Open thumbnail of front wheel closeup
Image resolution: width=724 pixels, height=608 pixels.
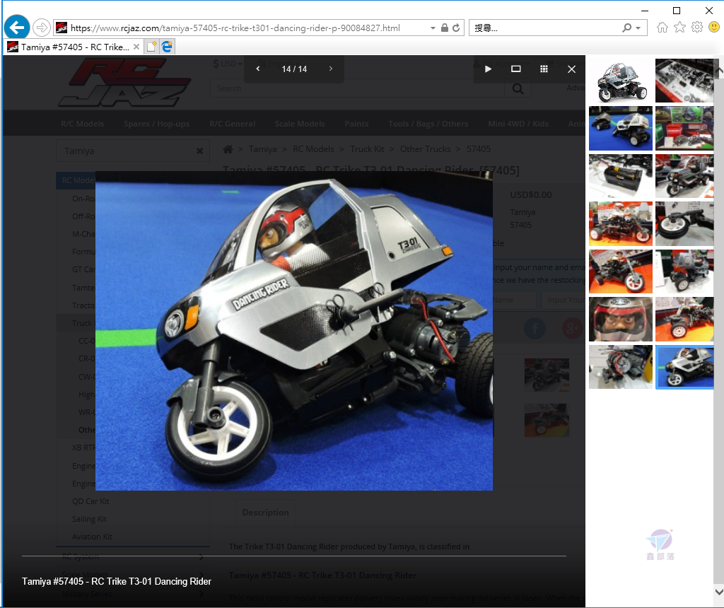684,224
